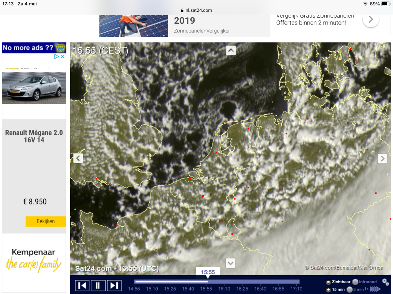Click the yellow Bekijken button
This screenshot has height=294, width=393.
coord(46,221)
